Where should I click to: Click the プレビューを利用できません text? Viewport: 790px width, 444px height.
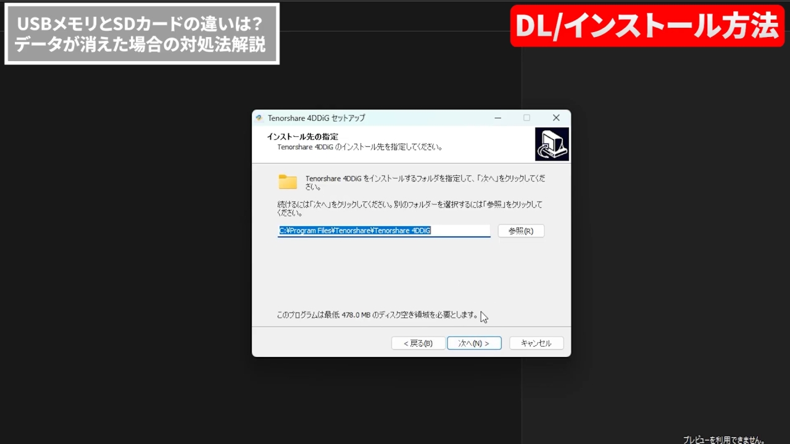(x=724, y=440)
